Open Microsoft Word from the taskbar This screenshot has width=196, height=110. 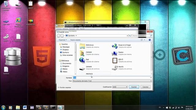point(25,108)
